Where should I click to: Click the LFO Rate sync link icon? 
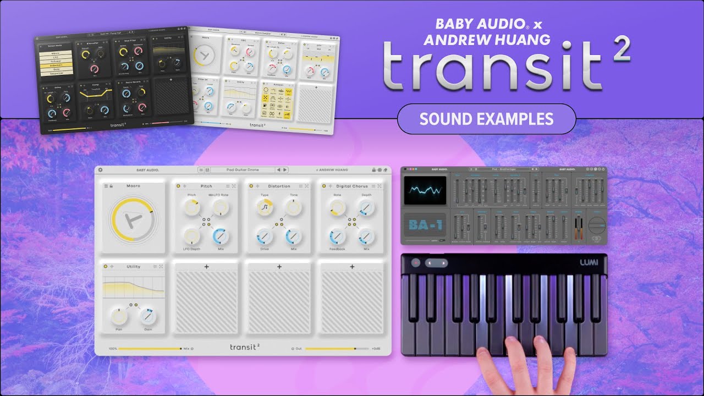coord(212,195)
